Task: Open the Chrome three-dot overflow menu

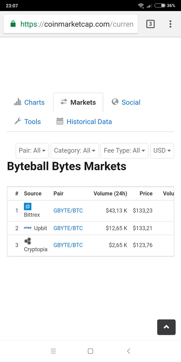Action: coord(170,24)
